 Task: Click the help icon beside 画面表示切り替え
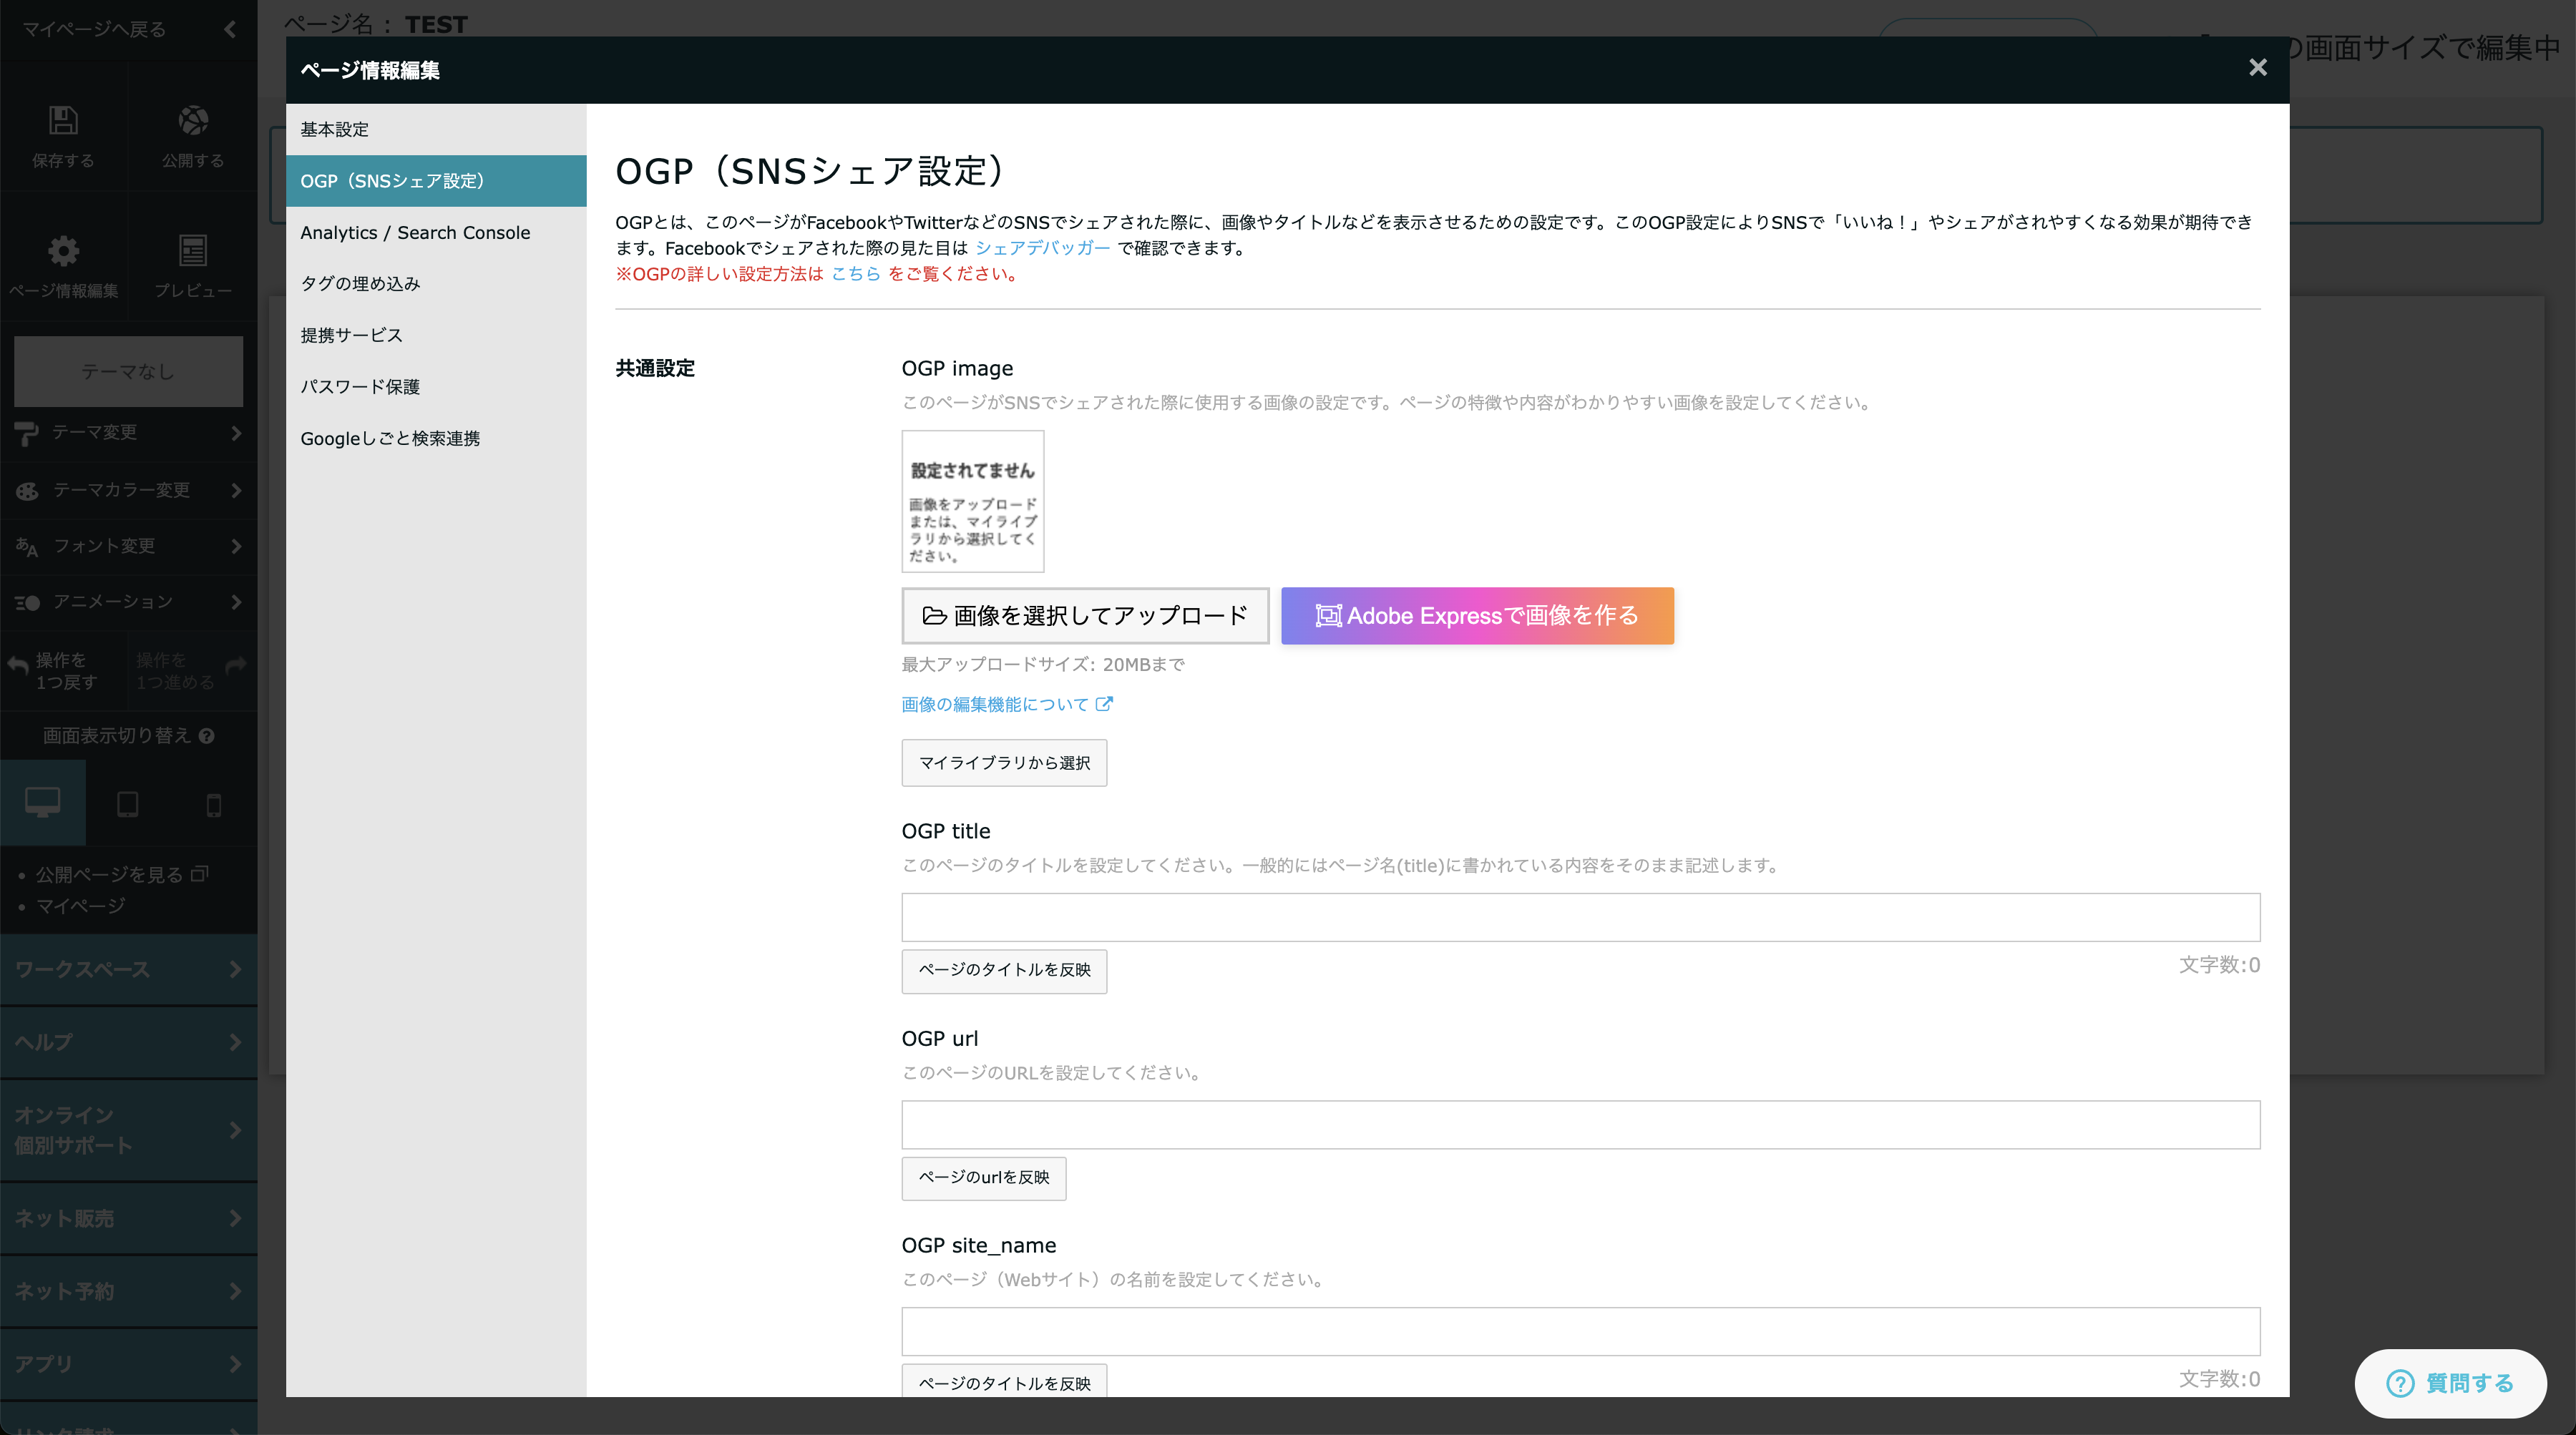coord(207,736)
